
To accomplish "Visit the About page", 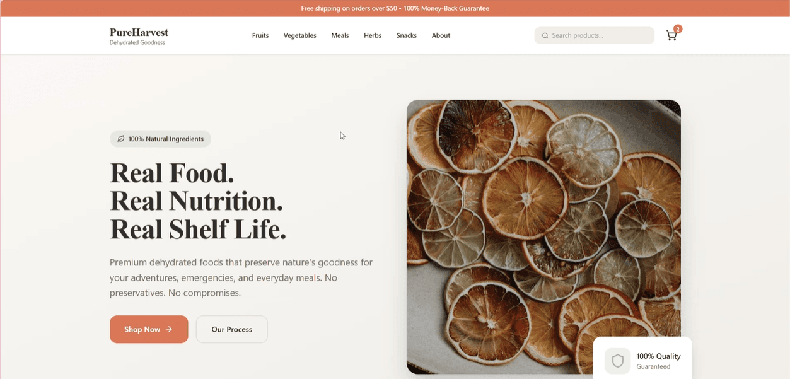I will tap(441, 35).
